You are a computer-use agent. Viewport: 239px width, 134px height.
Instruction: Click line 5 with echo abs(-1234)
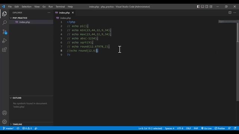[x=83, y=38]
